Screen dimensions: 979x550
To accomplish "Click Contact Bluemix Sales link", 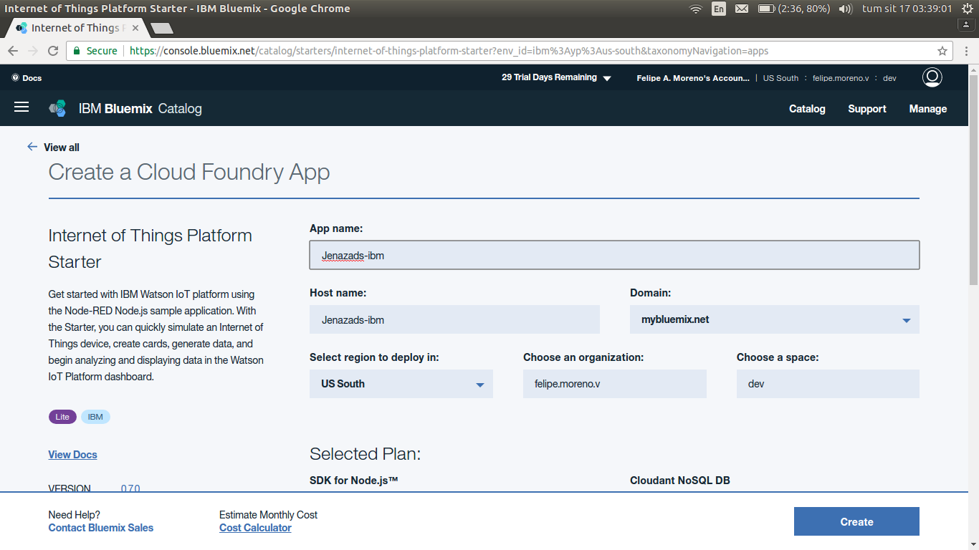I will tap(101, 528).
